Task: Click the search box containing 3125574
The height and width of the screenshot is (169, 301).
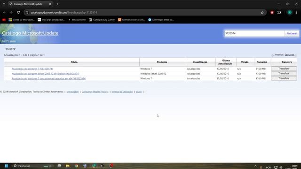Action: [x=254, y=33]
